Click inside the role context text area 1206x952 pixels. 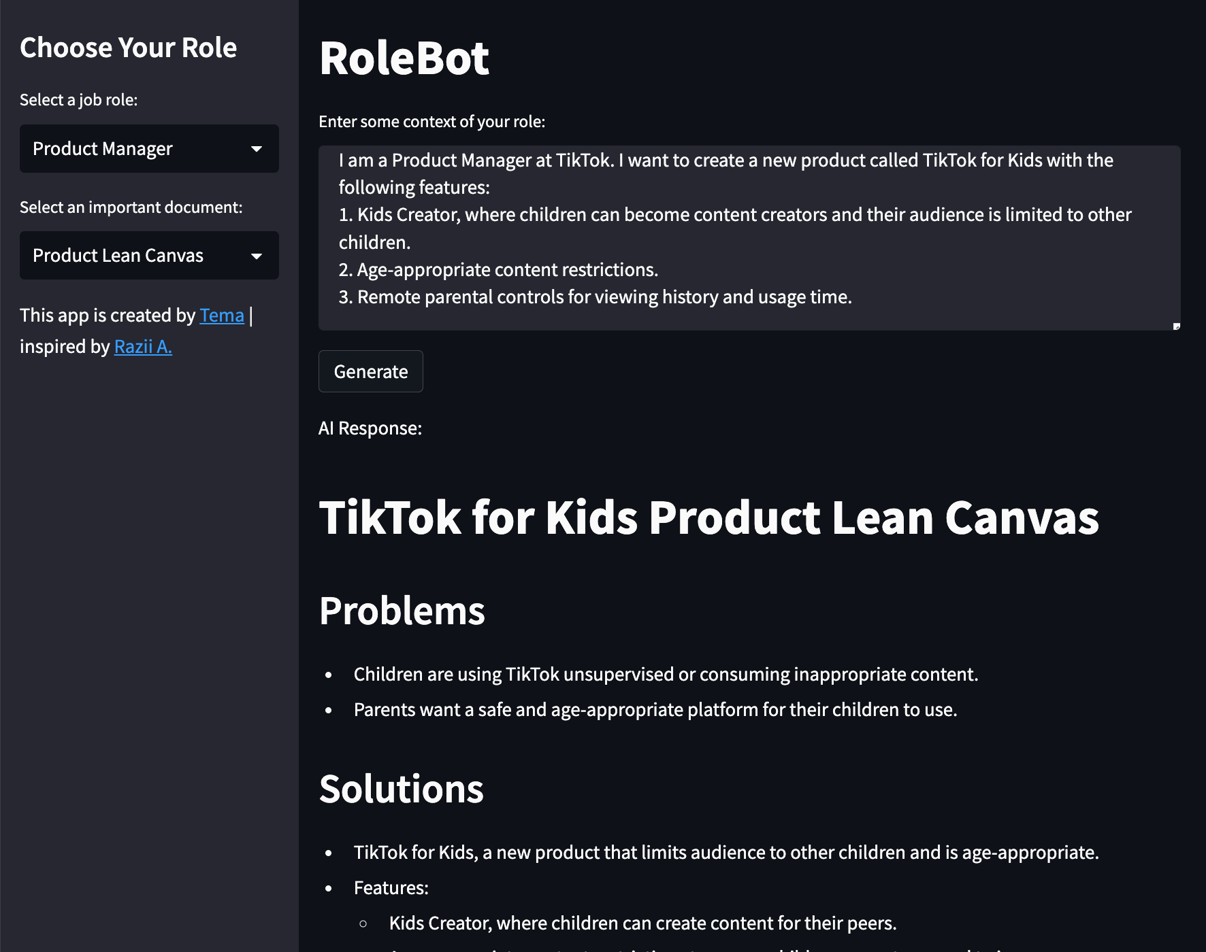click(x=749, y=238)
